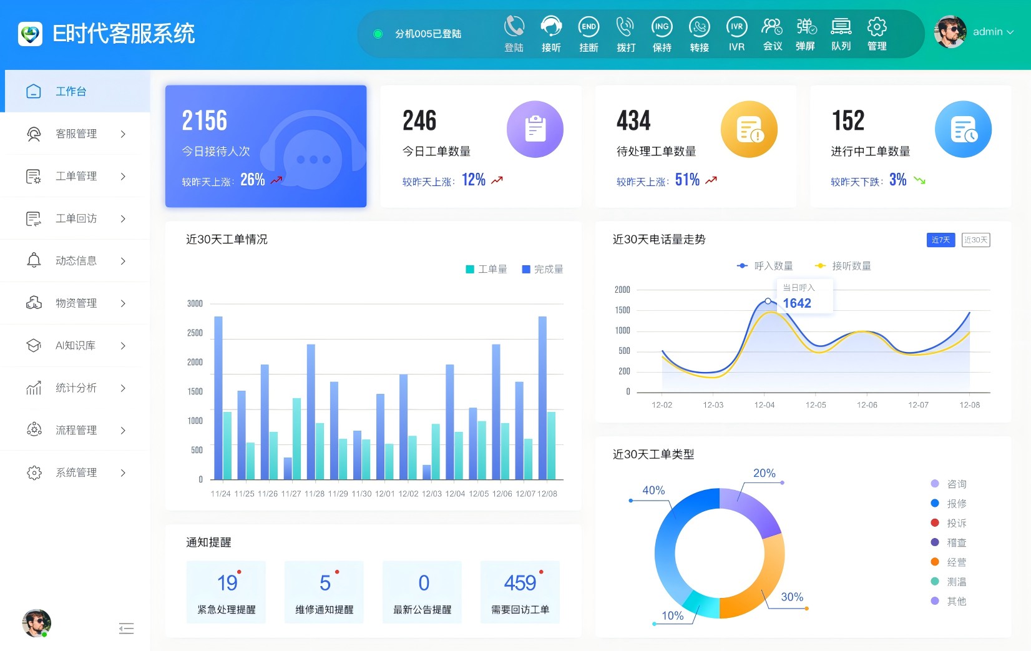The height and width of the screenshot is (651, 1031).
Task: Click the 12-04 data point on line chart
Action: (768, 301)
